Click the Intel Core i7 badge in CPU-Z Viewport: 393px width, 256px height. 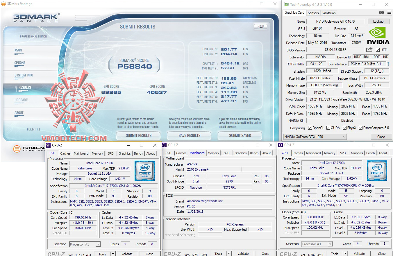click(x=145, y=171)
